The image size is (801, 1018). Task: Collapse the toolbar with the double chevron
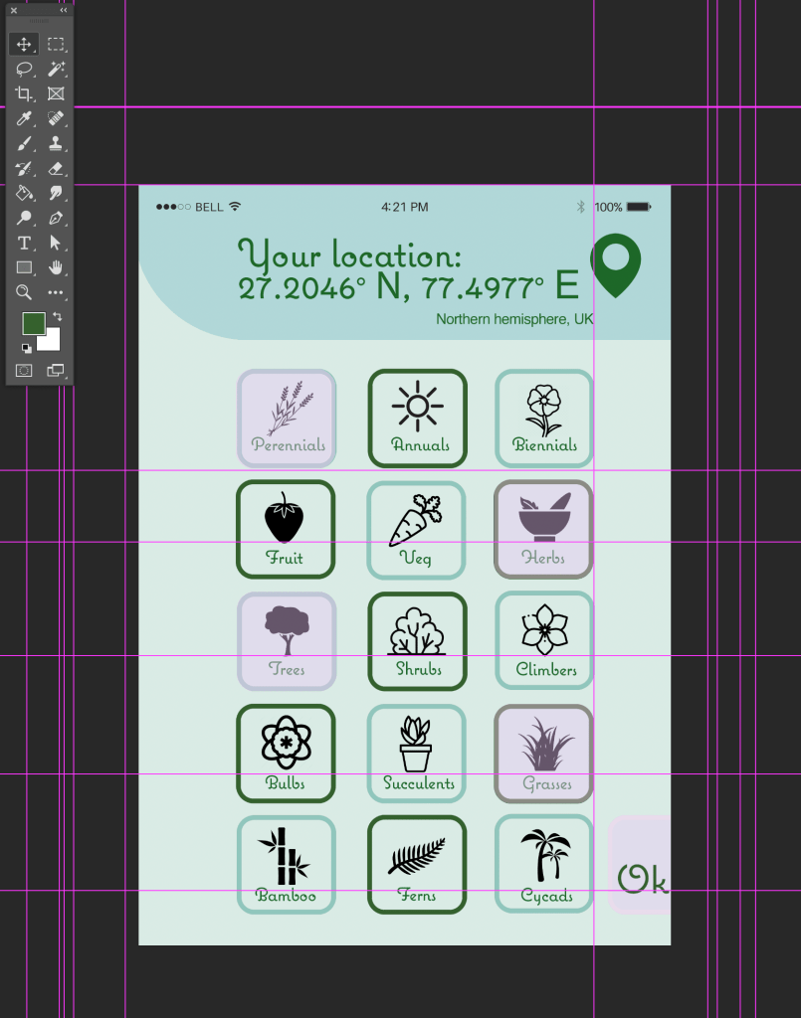coord(64,10)
